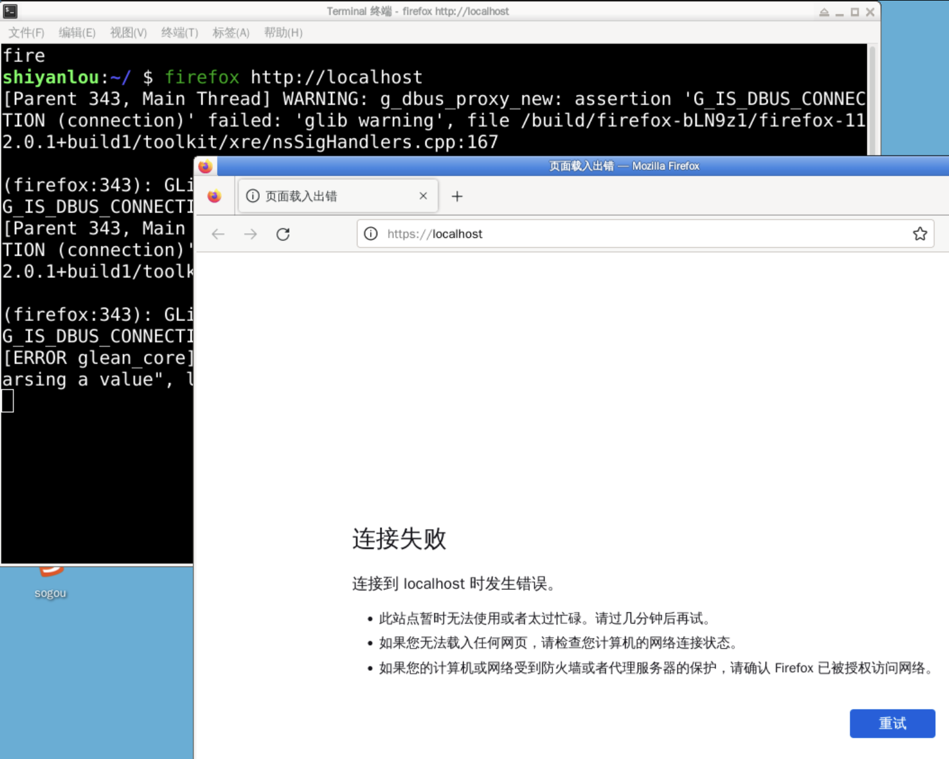949x759 pixels.
Task: Open a new tab with the plus button
Action: [457, 196]
